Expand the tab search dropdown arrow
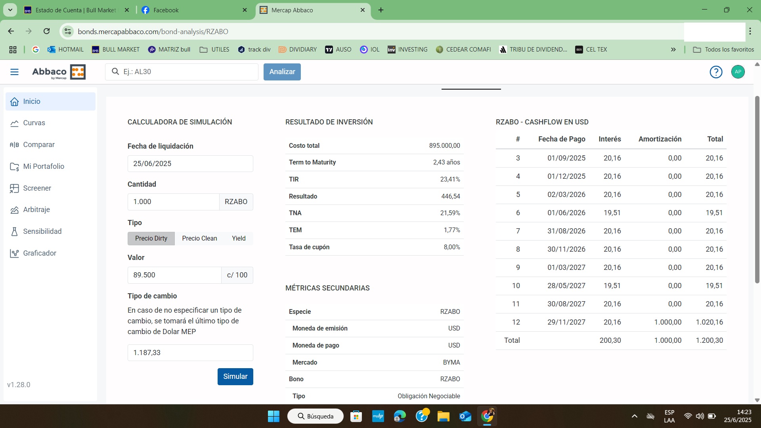761x428 pixels. click(10, 10)
